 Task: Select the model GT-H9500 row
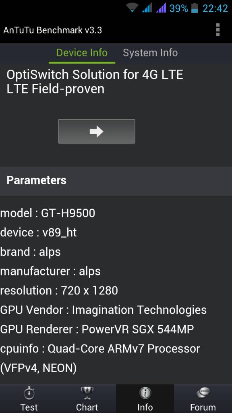point(48,213)
